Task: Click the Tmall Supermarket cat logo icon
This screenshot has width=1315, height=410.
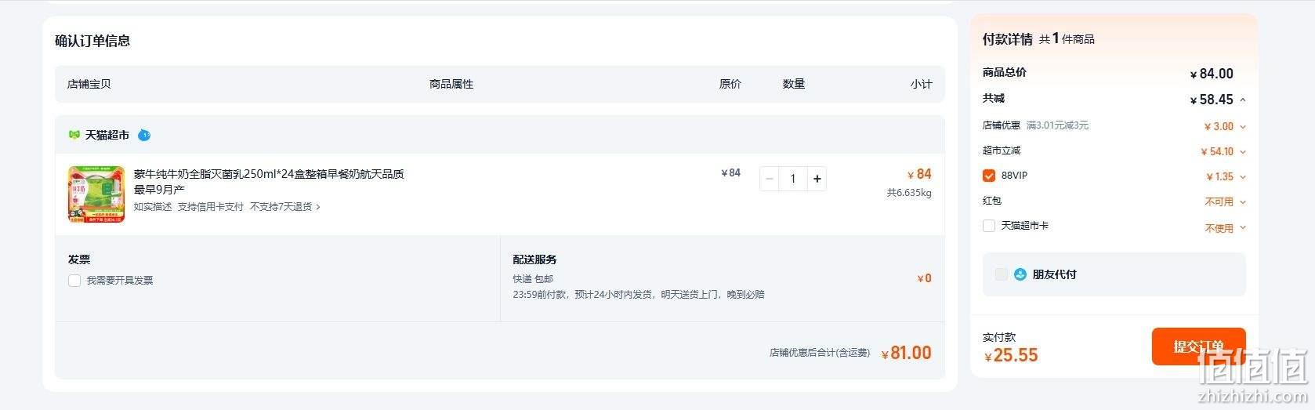Action: pos(74,135)
